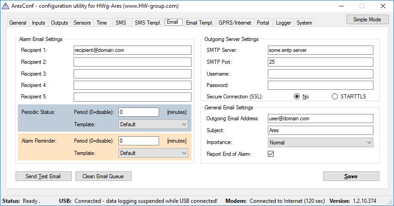Open the SMS Templ. tab
Viewport: 394px width, 206px height.
point(148,23)
